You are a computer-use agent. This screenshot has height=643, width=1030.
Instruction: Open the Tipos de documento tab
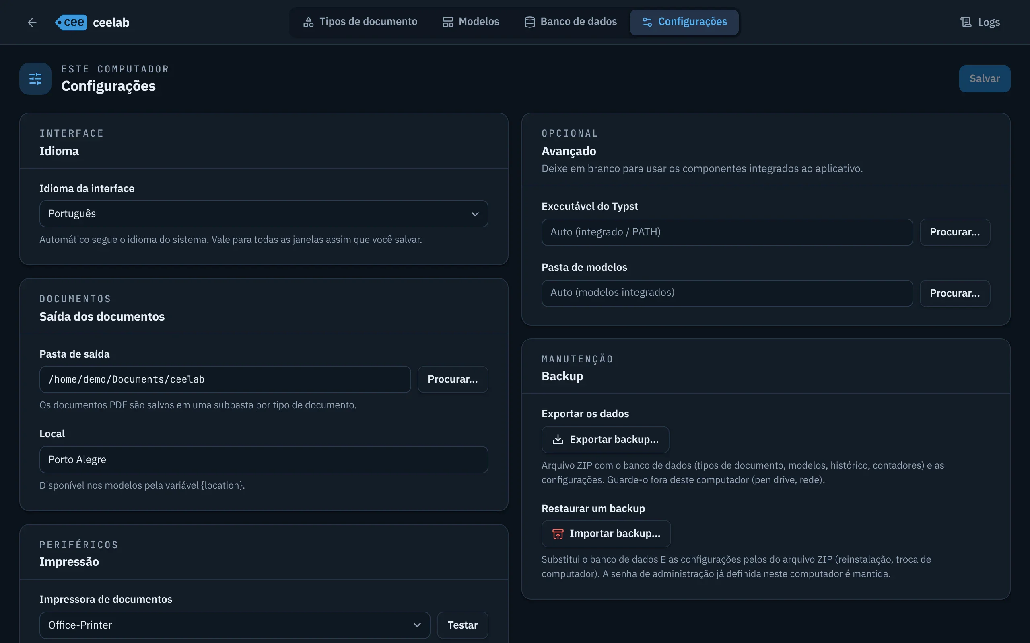click(360, 22)
